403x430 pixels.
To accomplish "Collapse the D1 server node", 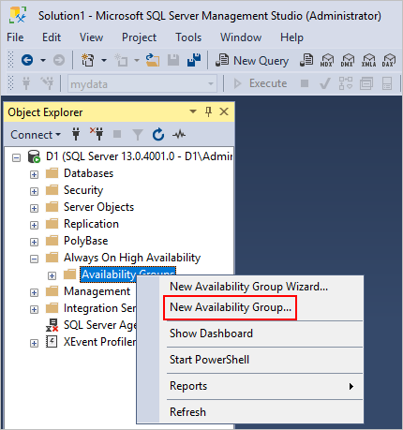I will pos(16,157).
